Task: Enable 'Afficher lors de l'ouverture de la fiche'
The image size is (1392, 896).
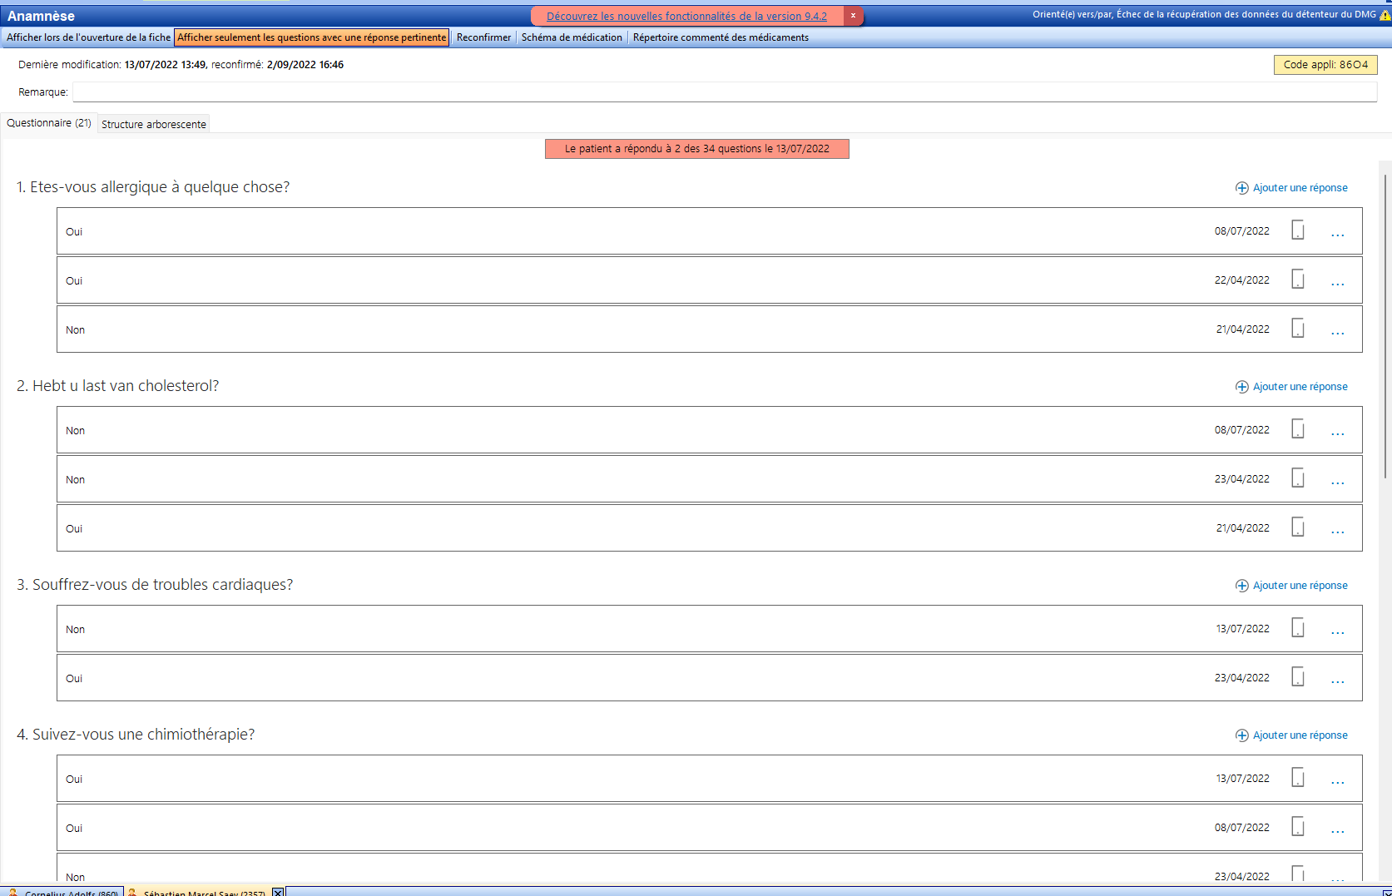Action: [x=87, y=37]
